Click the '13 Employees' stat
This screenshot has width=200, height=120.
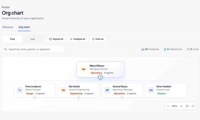coord(150,49)
